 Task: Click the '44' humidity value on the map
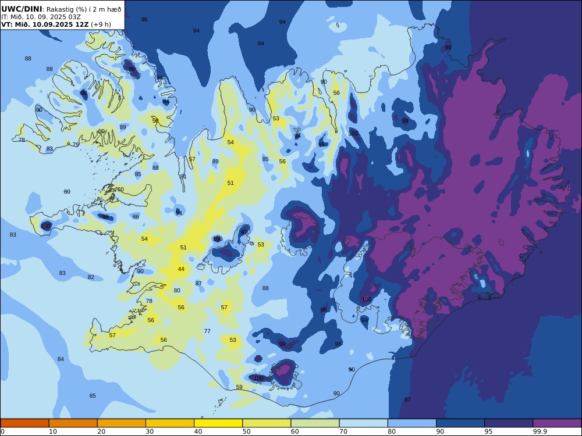[x=181, y=269]
